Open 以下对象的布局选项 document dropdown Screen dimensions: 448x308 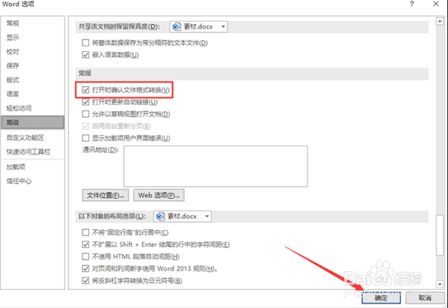182,217
